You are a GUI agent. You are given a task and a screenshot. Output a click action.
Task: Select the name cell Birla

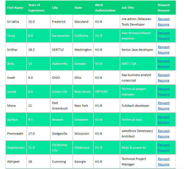click(16, 64)
